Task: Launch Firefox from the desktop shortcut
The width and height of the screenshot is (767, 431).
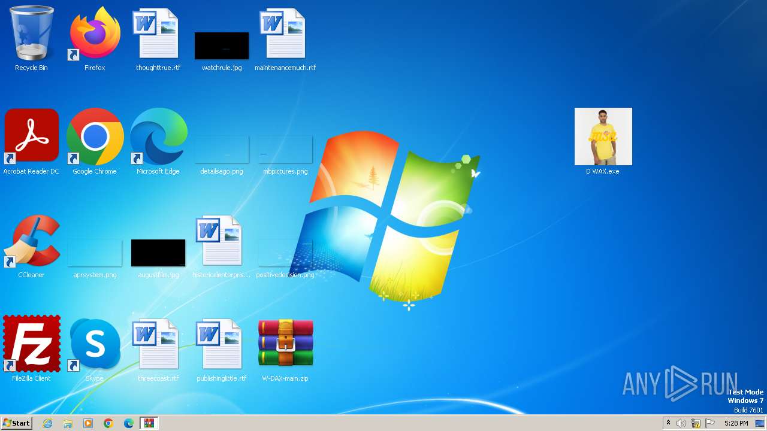Action: 95,39
